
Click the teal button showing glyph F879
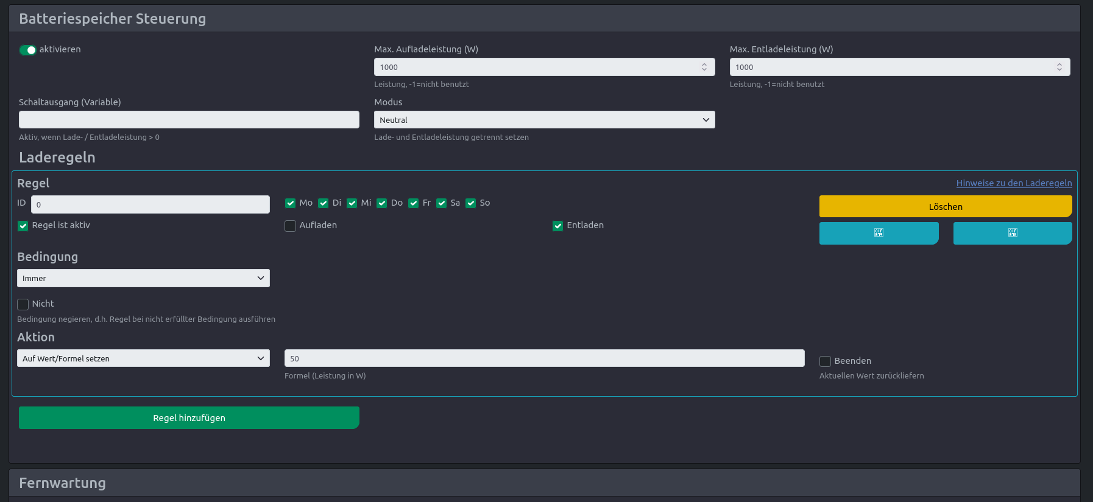click(879, 233)
